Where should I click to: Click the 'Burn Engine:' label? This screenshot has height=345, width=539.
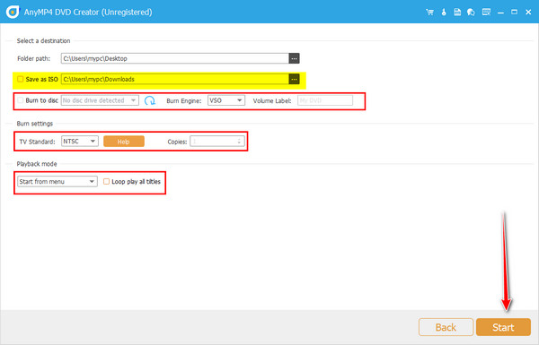(184, 101)
